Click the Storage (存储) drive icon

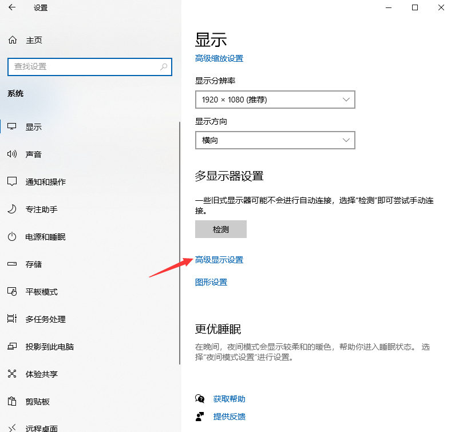point(12,264)
